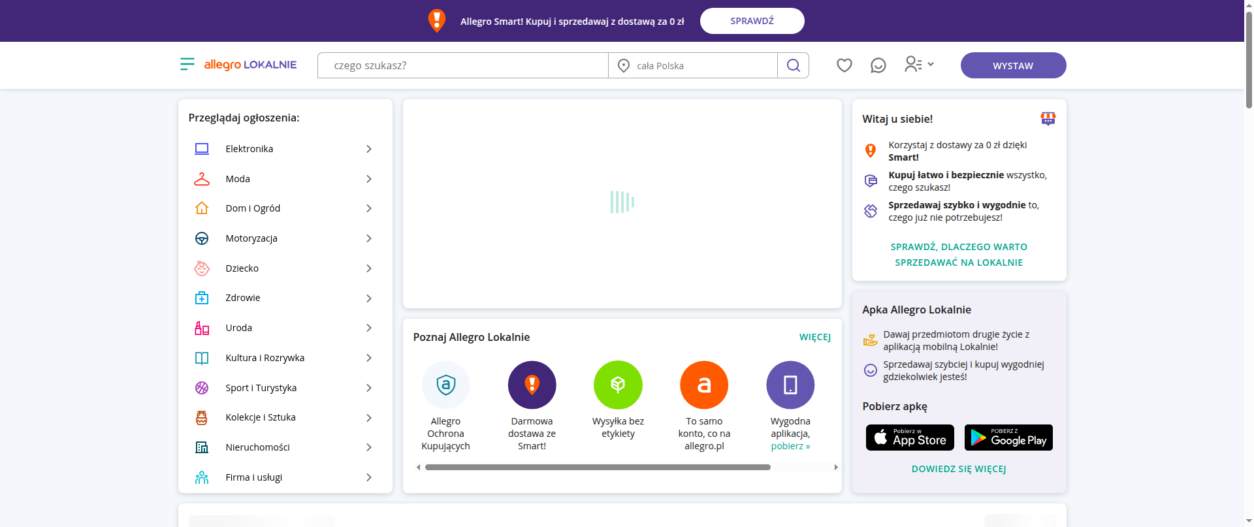The height and width of the screenshot is (527, 1254).
Task: Click the Zdrowie first-aid icon
Action: point(202,298)
